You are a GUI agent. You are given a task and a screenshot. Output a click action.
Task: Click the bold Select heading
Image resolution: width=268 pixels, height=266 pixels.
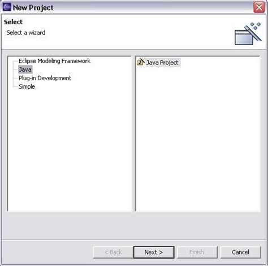(13, 22)
